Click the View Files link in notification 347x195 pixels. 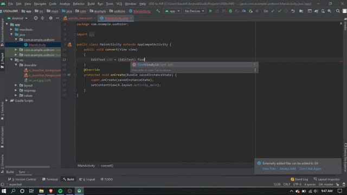pyautogui.click(x=269, y=168)
